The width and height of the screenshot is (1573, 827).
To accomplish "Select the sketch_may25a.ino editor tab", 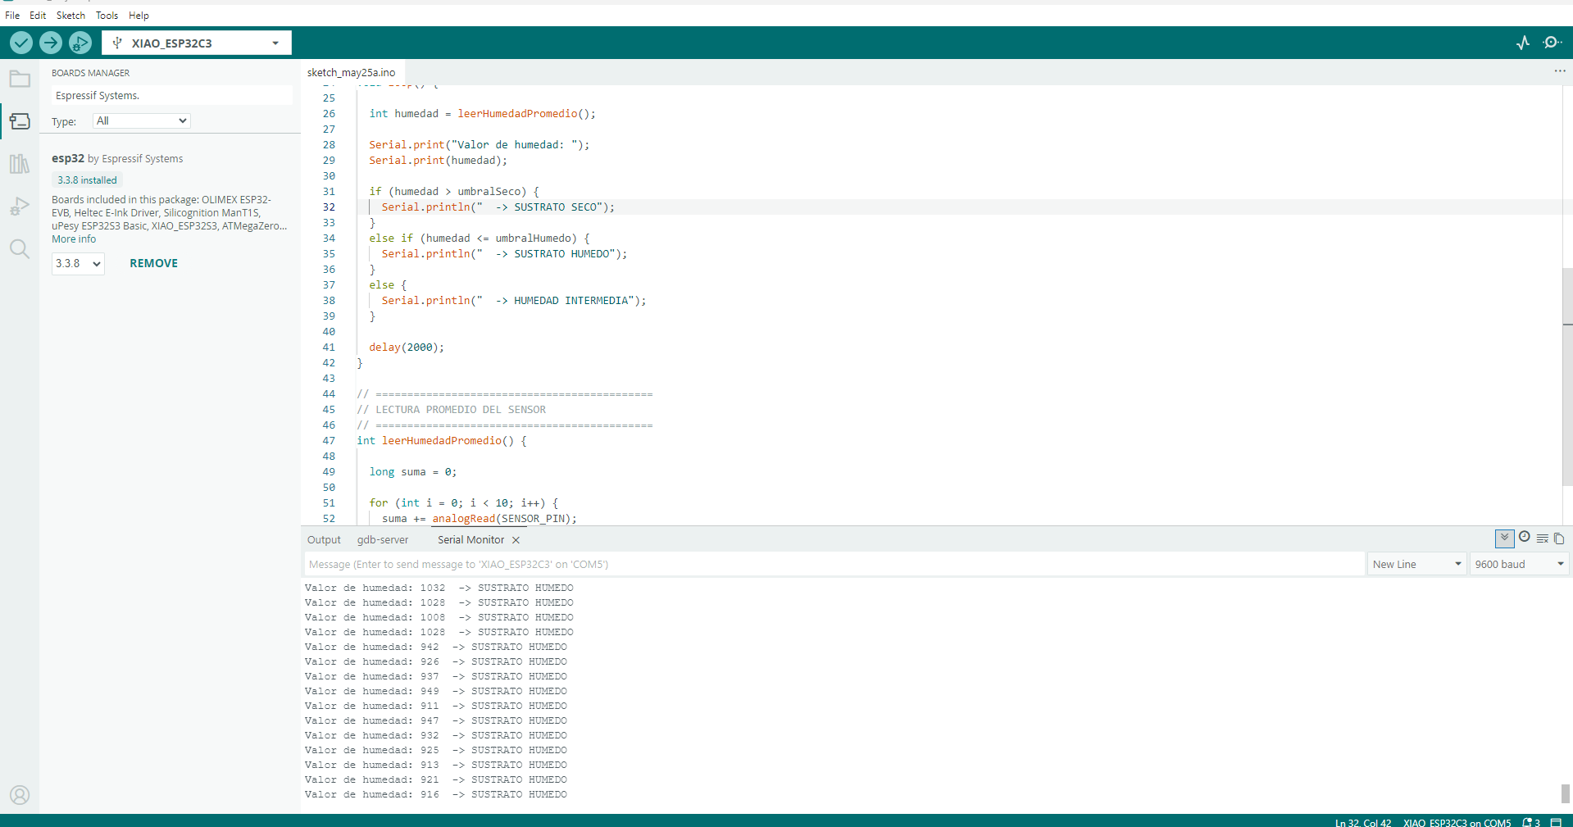I will tap(351, 73).
